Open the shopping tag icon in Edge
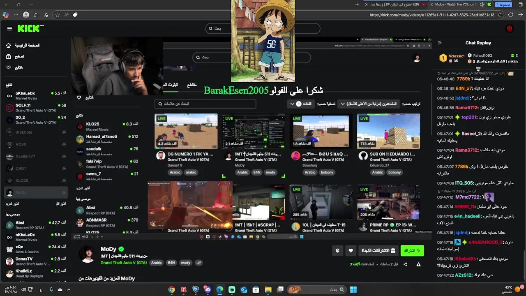The height and width of the screenshot is (296, 526). pos(75,15)
